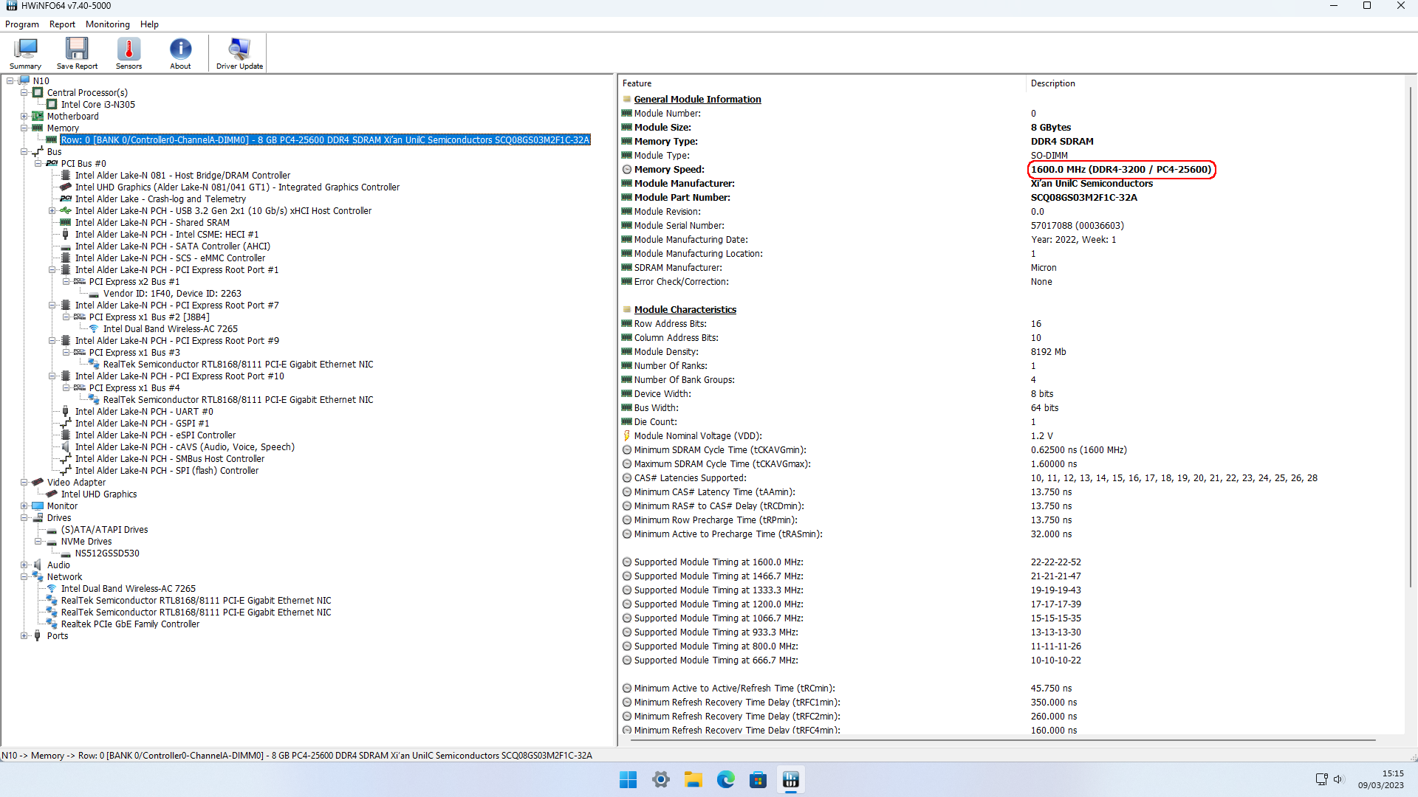Open Microsoft Store taskbar icon
1418x797 pixels.
758,779
